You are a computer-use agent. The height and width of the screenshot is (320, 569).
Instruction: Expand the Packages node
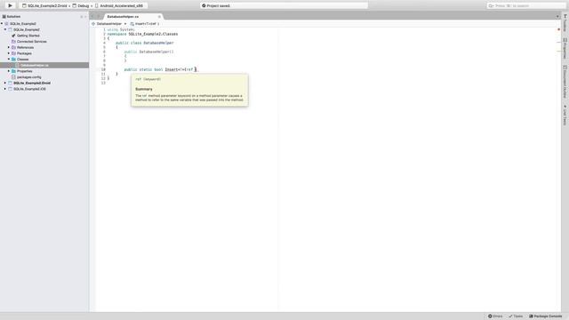pyautogui.click(x=9, y=53)
